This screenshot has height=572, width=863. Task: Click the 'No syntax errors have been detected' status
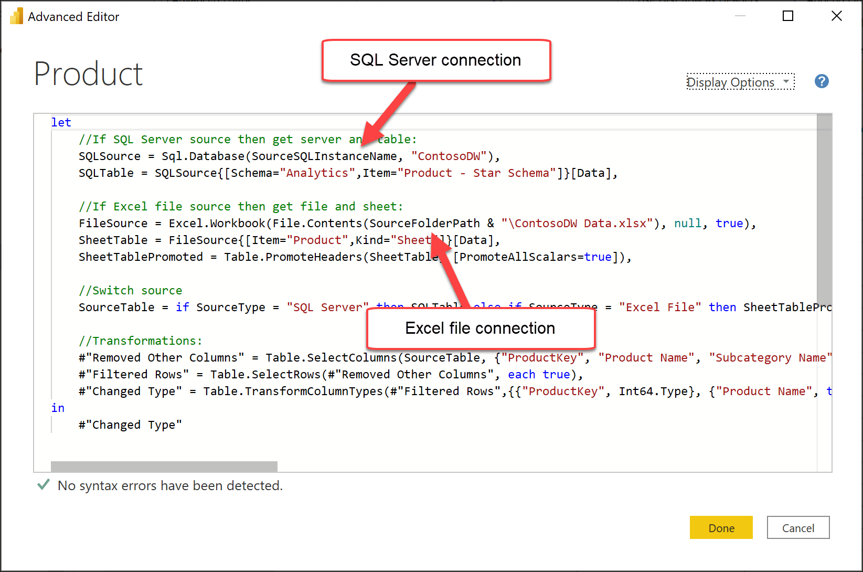[170, 485]
